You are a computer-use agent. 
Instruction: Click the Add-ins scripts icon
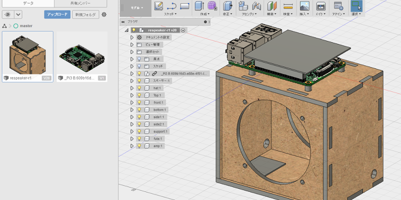tap(339, 6)
